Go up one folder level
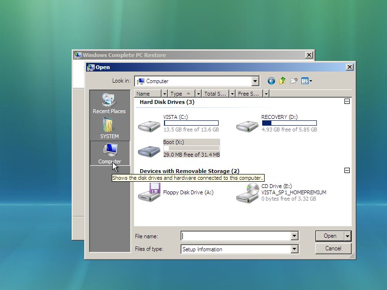Screen dimensions: 387x290 pyautogui.click(x=283, y=81)
